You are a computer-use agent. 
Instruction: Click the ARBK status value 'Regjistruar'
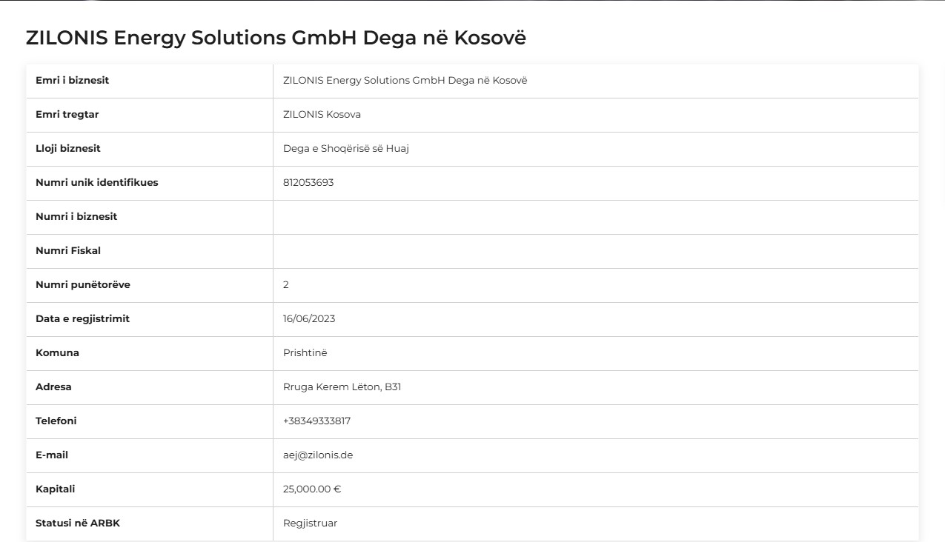coord(310,523)
